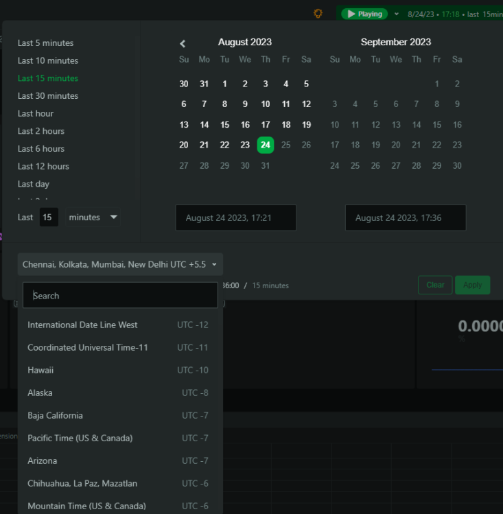Open dropdown arrow next to Playing
The height and width of the screenshot is (514, 503).
tap(396, 14)
